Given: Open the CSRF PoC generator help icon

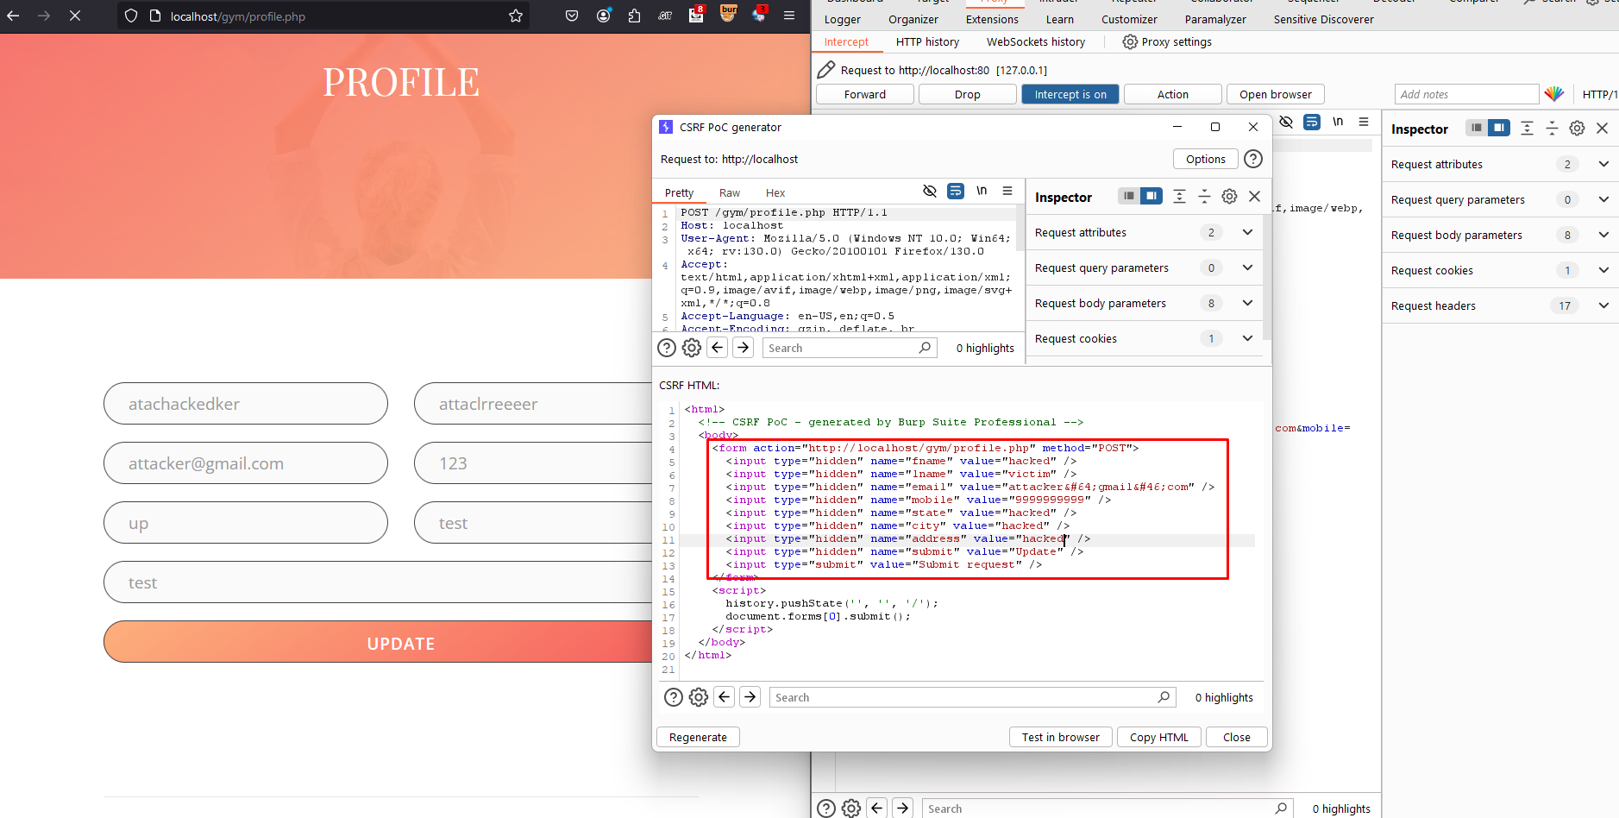Looking at the screenshot, I should click(1253, 159).
